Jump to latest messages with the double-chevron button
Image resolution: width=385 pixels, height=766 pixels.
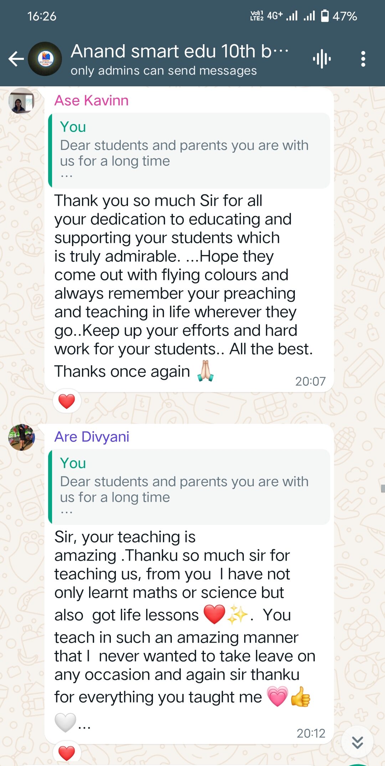357,742
